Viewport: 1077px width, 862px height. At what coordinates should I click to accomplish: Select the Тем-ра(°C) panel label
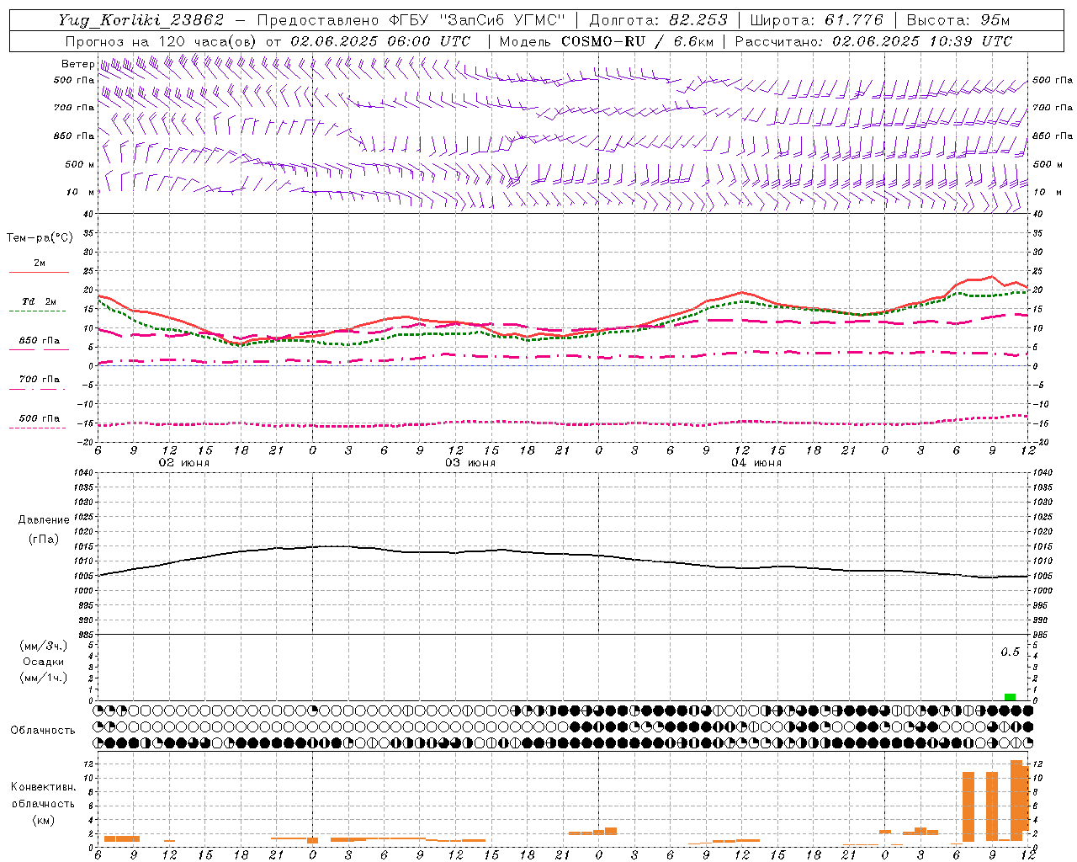40,238
